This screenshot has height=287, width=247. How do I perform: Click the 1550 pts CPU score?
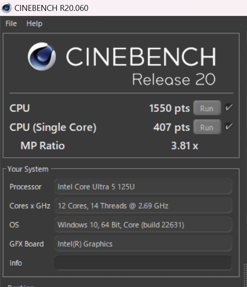(170, 108)
